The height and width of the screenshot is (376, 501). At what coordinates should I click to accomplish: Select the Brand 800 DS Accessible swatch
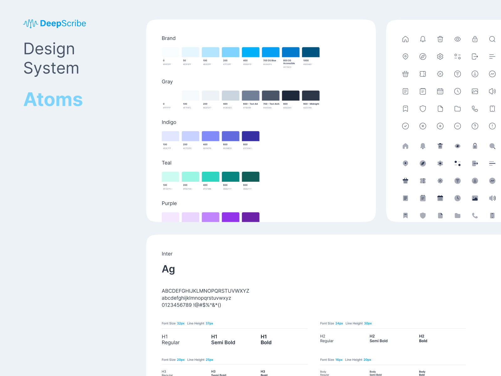291,52
